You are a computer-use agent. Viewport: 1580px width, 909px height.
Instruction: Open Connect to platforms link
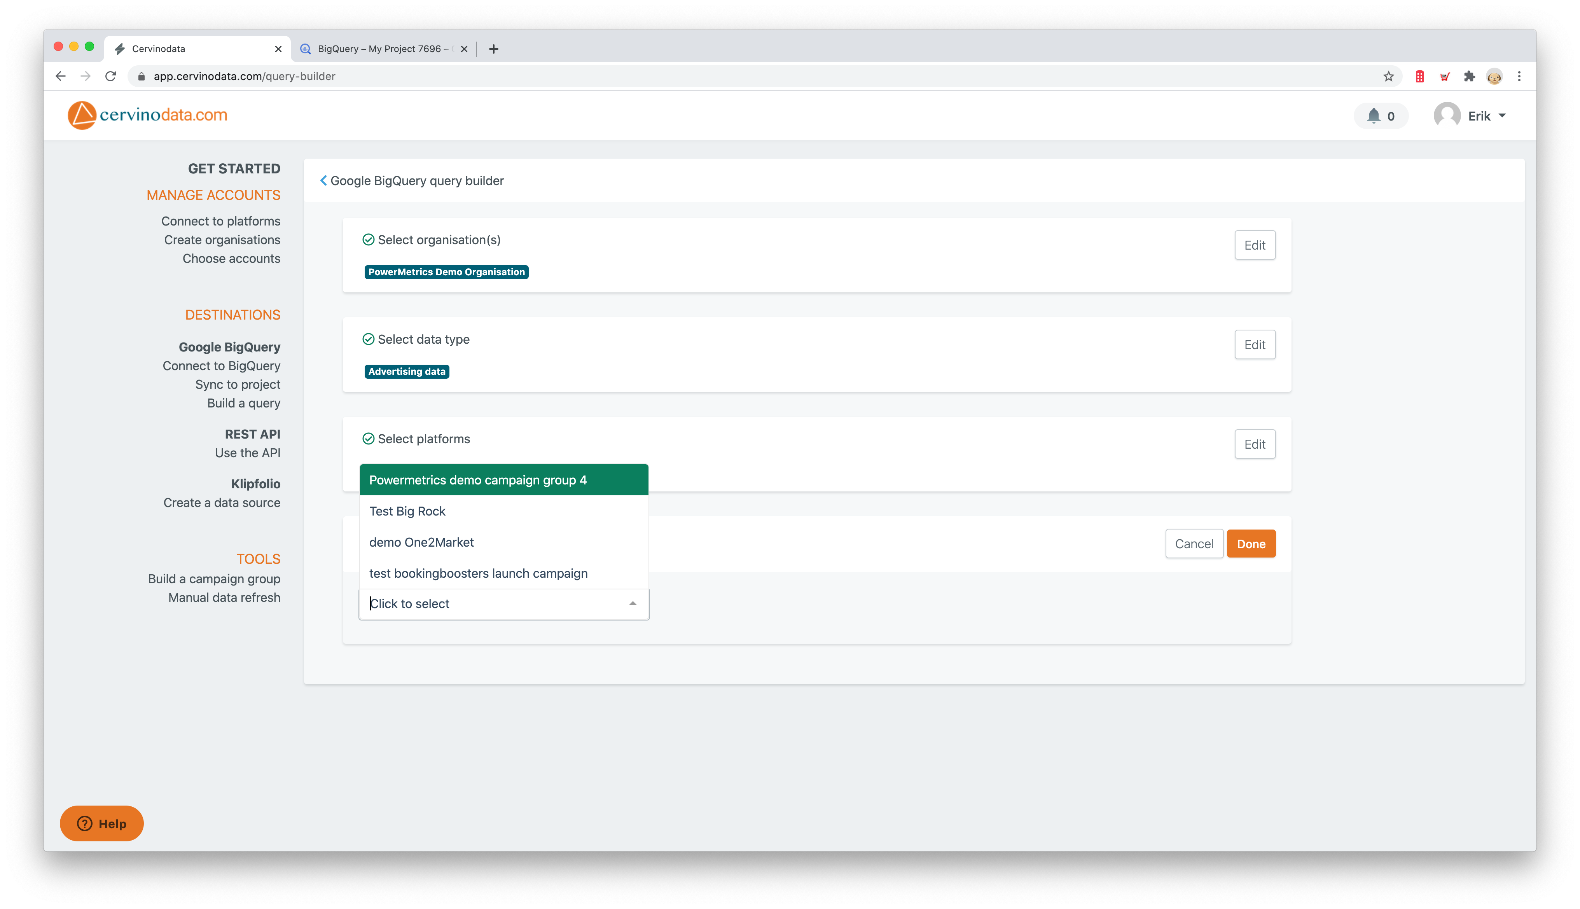(220, 221)
